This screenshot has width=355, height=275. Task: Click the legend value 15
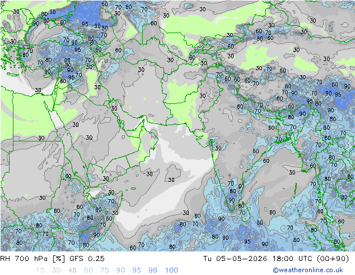[x=40, y=271]
